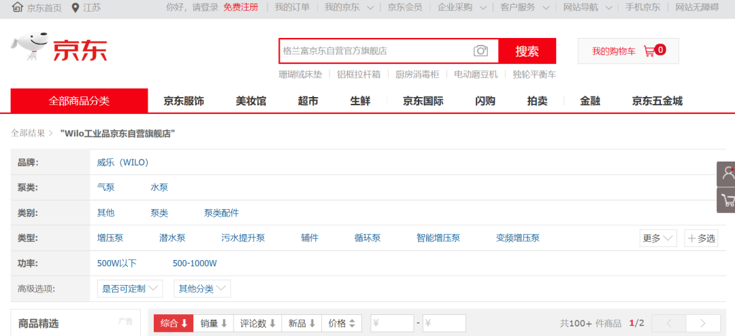Filter type by 循环泵
Image resolution: width=735 pixels, height=336 pixels.
point(367,238)
